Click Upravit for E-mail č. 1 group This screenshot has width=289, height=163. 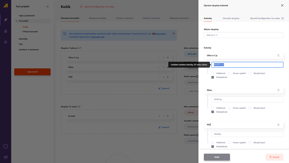point(164,127)
